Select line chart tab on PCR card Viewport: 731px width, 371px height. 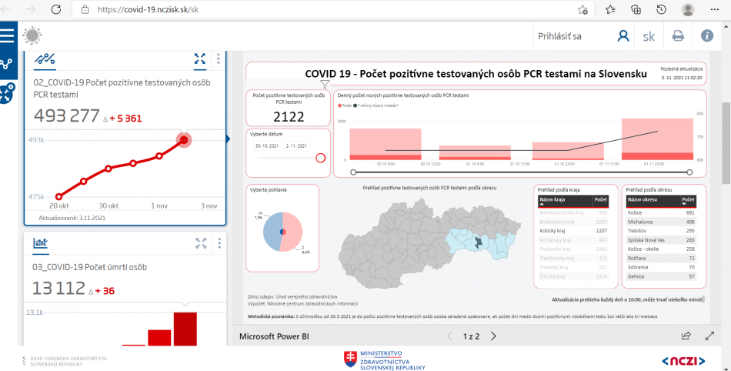[44, 59]
